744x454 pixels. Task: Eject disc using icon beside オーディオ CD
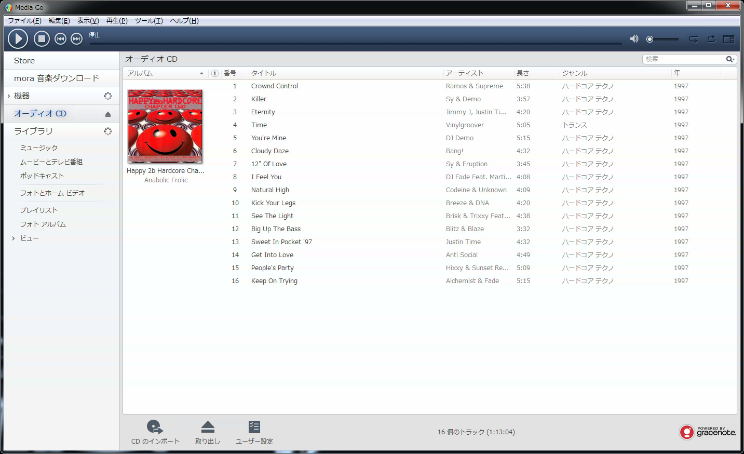[108, 114]
